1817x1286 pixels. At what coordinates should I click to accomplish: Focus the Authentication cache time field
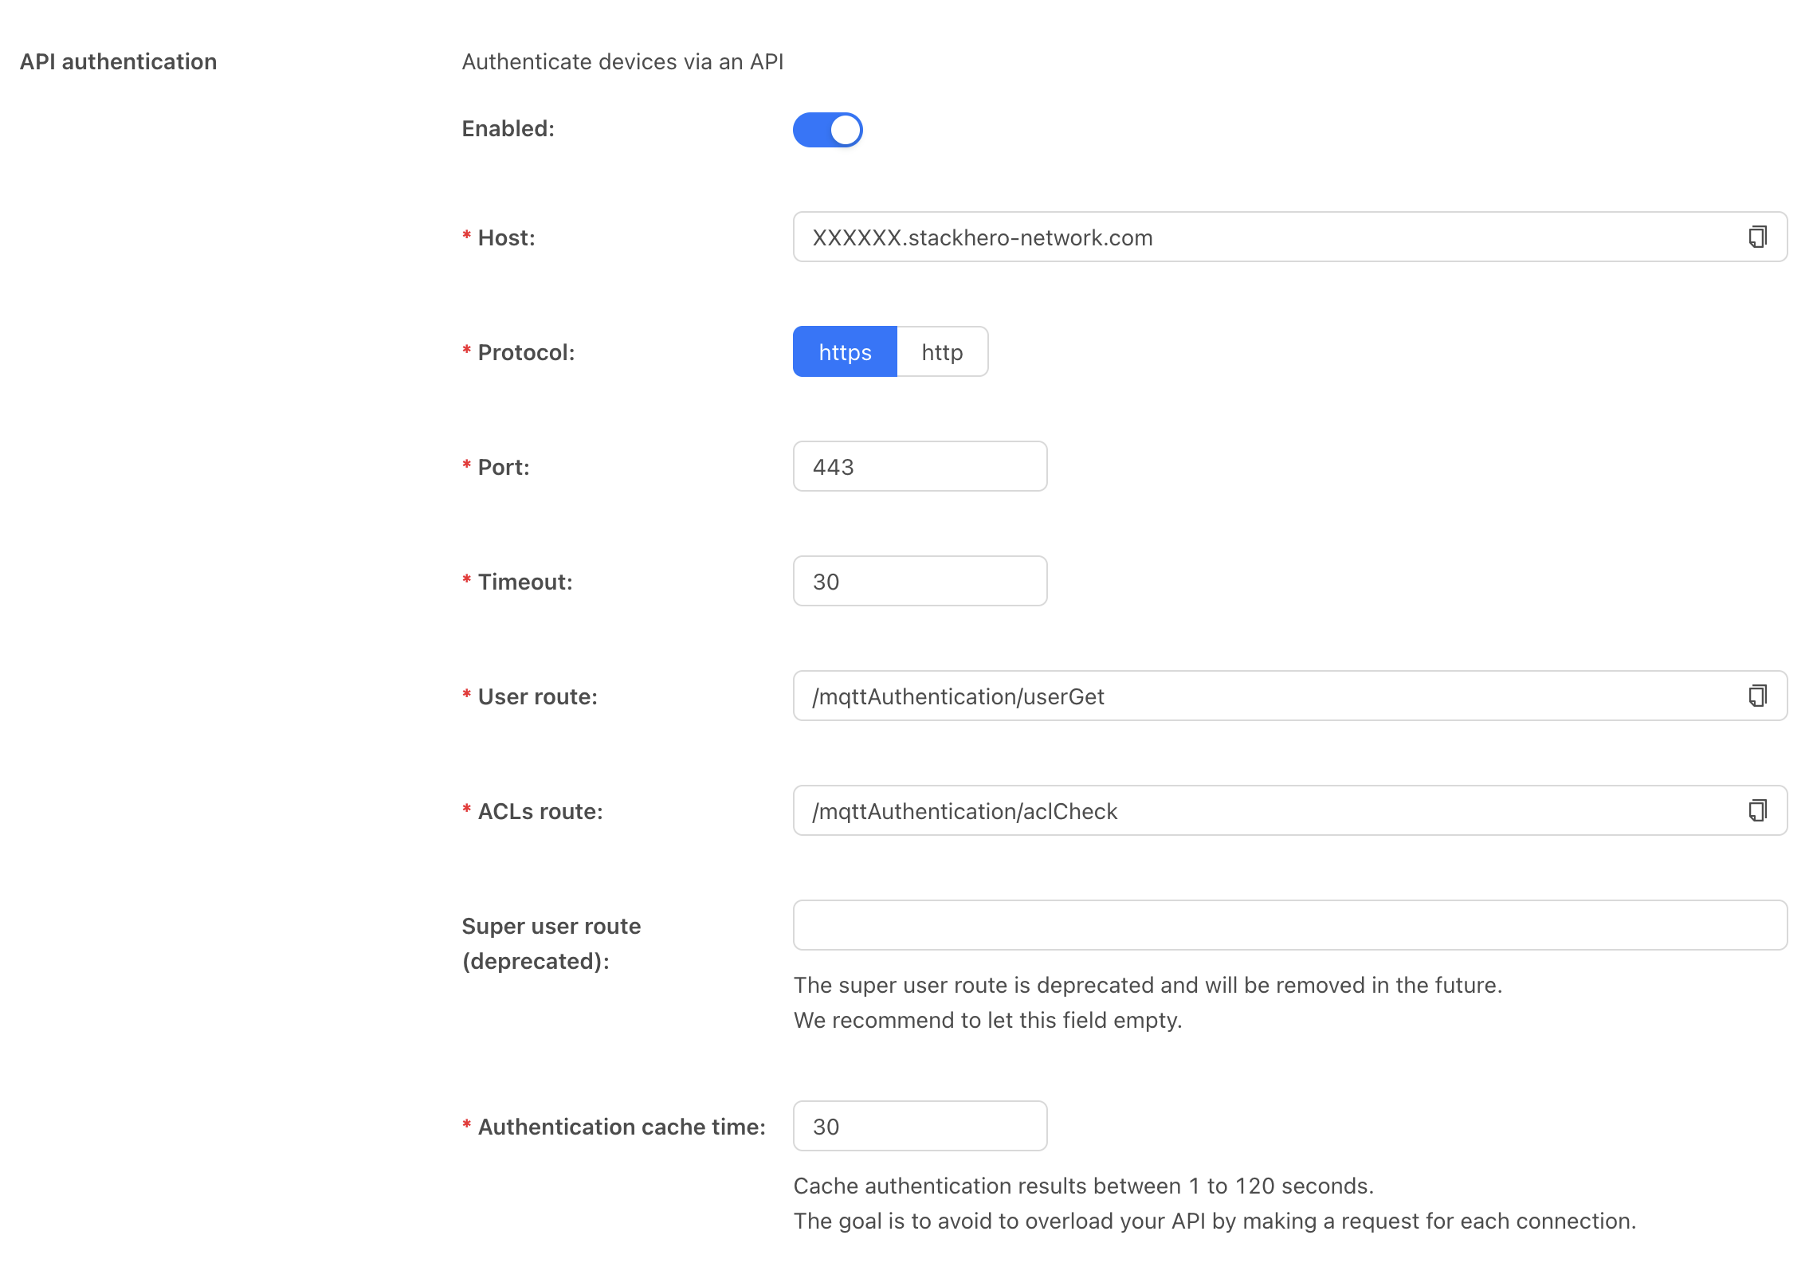click(x=920, y=1126)
